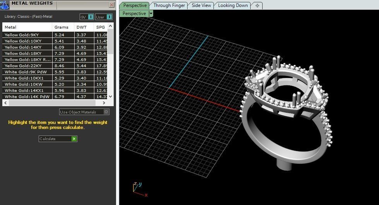Click the 5.44 DWT value
The image size is (379, 205).
pos(81,66)
